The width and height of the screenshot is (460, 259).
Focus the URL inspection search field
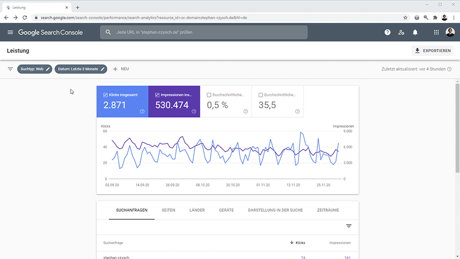coord(204,32)
